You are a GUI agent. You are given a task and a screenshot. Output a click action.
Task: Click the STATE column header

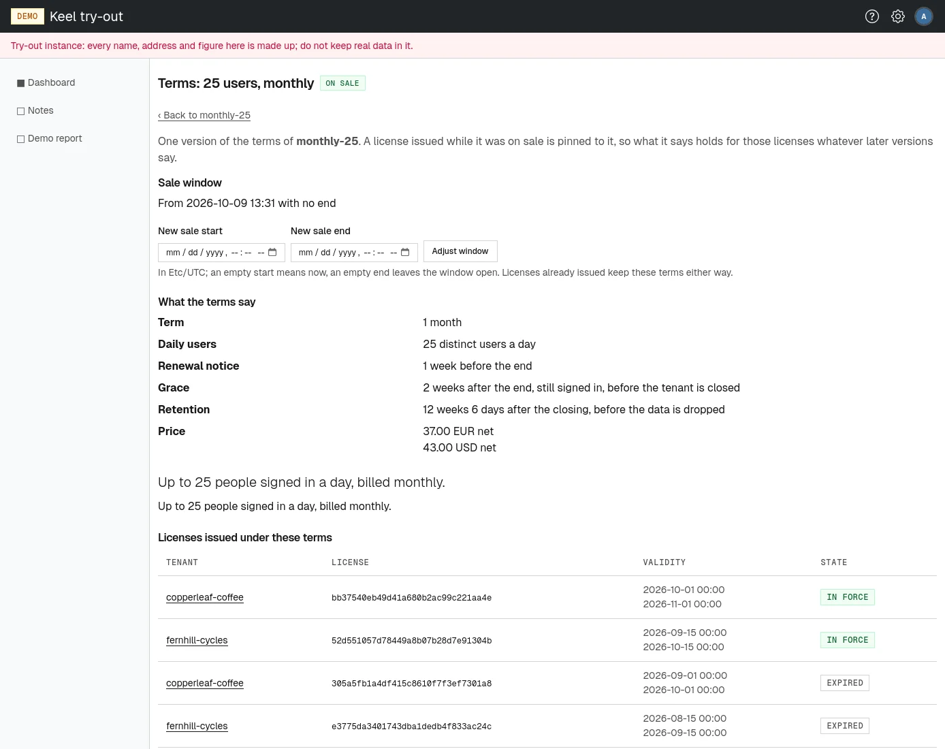point(834,562)
